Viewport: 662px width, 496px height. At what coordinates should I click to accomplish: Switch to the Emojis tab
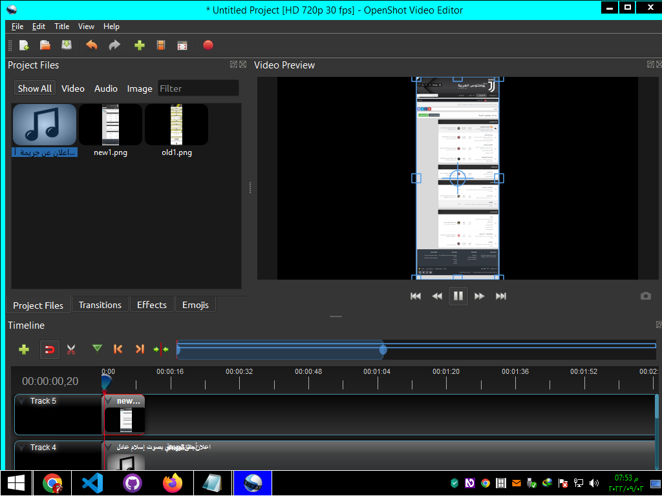195,305
